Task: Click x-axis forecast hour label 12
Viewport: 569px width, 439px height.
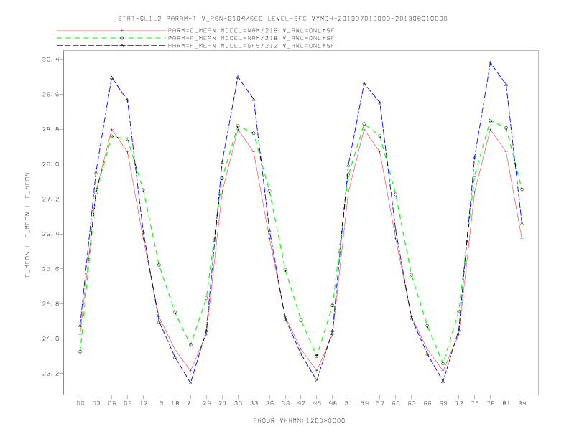Action: coord(144,403)
